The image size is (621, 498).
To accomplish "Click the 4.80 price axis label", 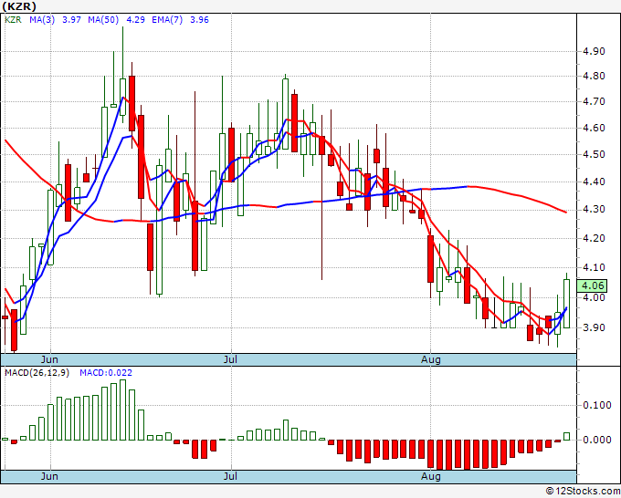I will pos(595,76).
